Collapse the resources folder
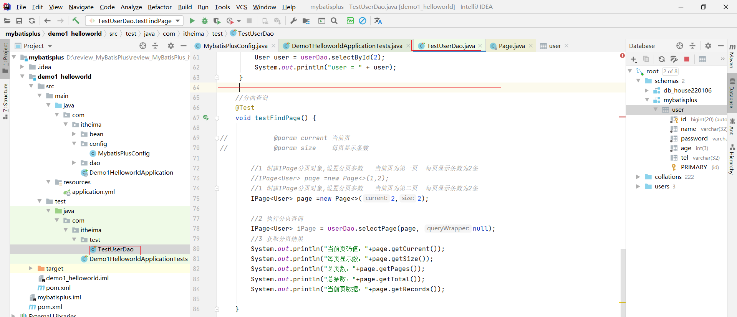This screenshot has width=737, height=317. pos(48,182)
